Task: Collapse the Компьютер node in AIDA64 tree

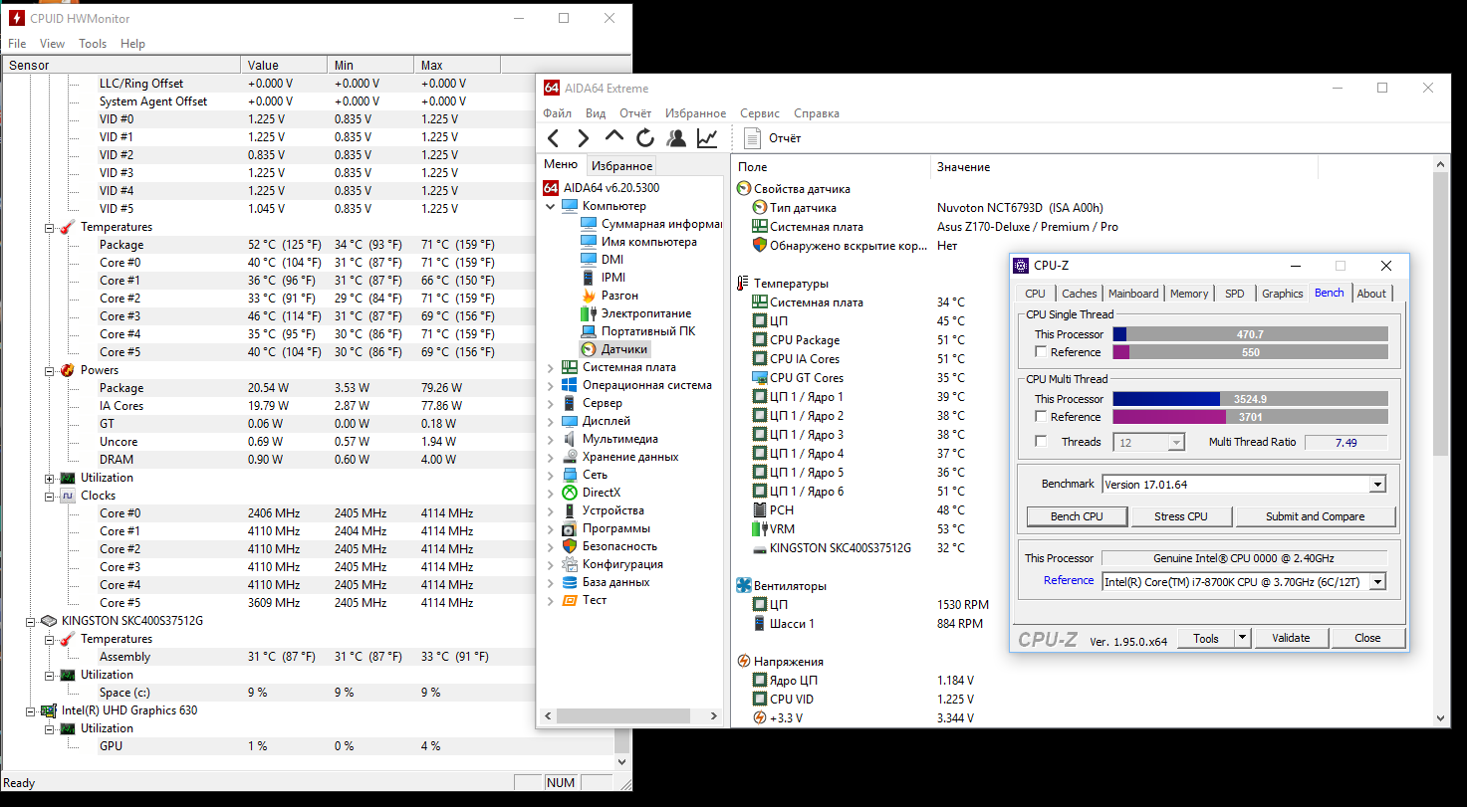Action: pos(551,206)
